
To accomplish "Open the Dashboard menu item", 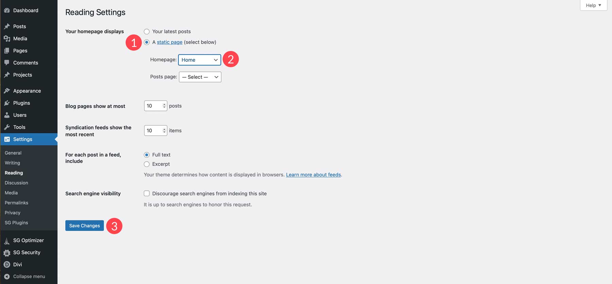I will pos(26,11).
